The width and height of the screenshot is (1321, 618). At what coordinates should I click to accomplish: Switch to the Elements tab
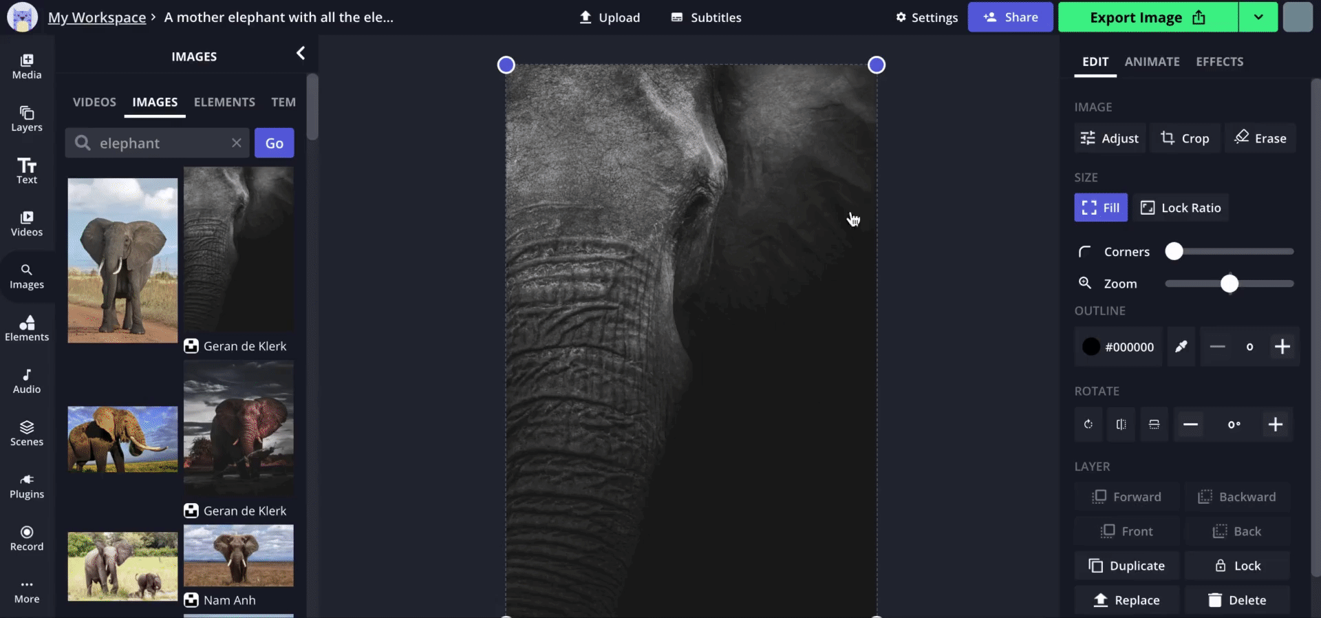click(x=224, y=103)
